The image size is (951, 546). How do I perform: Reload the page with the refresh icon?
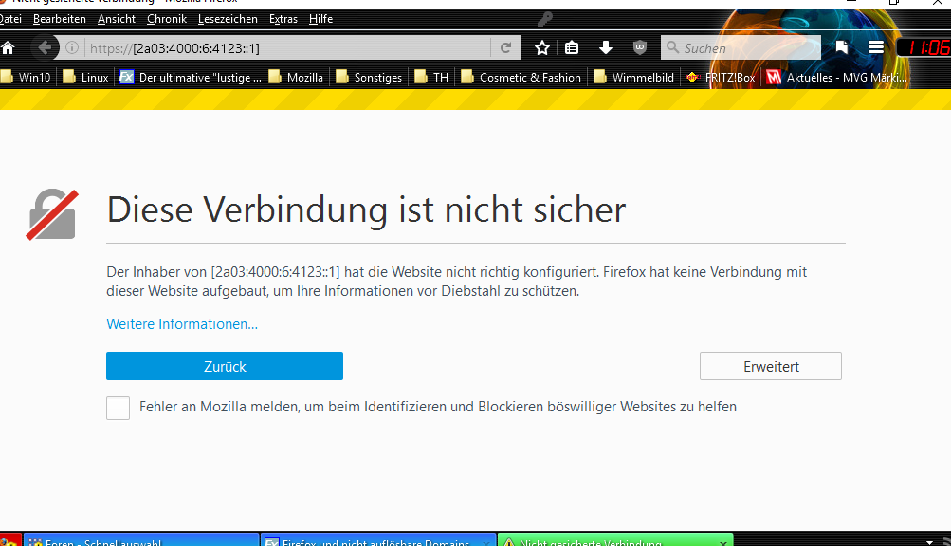[505, 47]
